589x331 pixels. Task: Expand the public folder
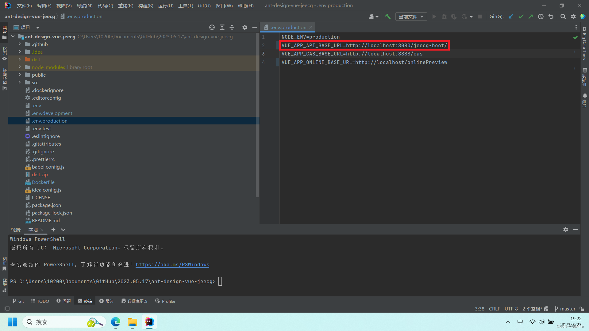(19, 74)
